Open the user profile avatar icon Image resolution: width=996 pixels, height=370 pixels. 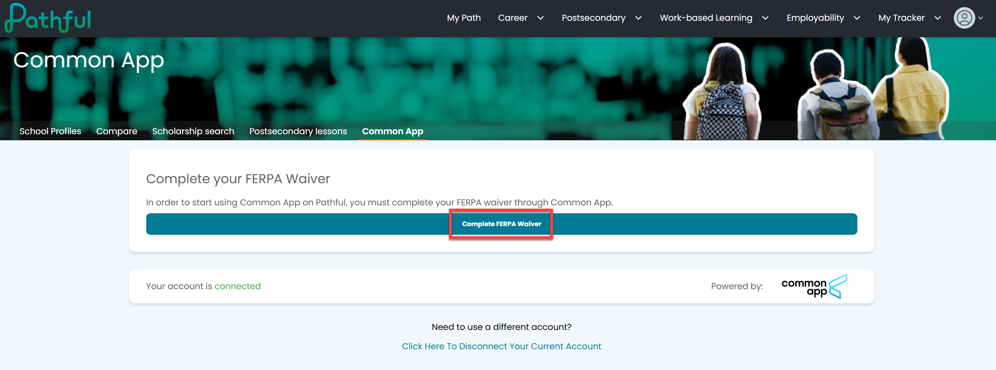[x=964, y=18]
